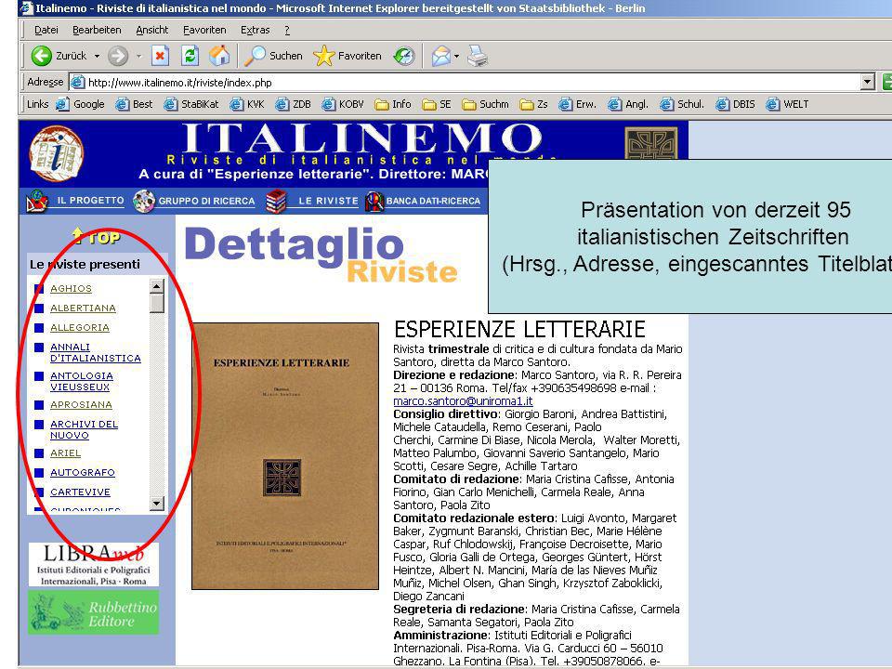
Task: Click the Italinemo globe logo
Action: 57,153
